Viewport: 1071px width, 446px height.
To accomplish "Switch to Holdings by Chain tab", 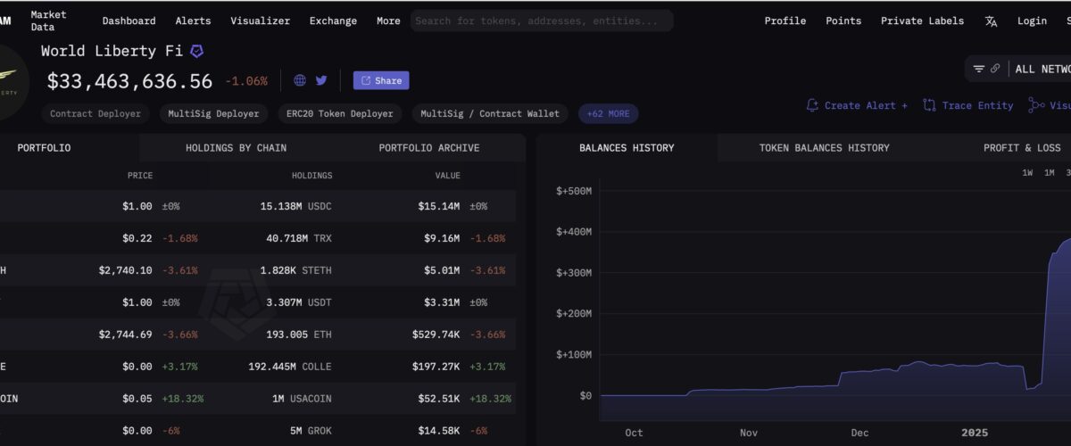I will [236, 147].
